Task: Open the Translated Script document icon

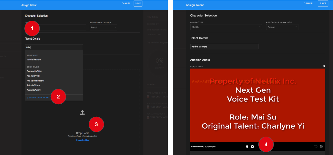Action: pyautogui.click(x=148, y=97)
